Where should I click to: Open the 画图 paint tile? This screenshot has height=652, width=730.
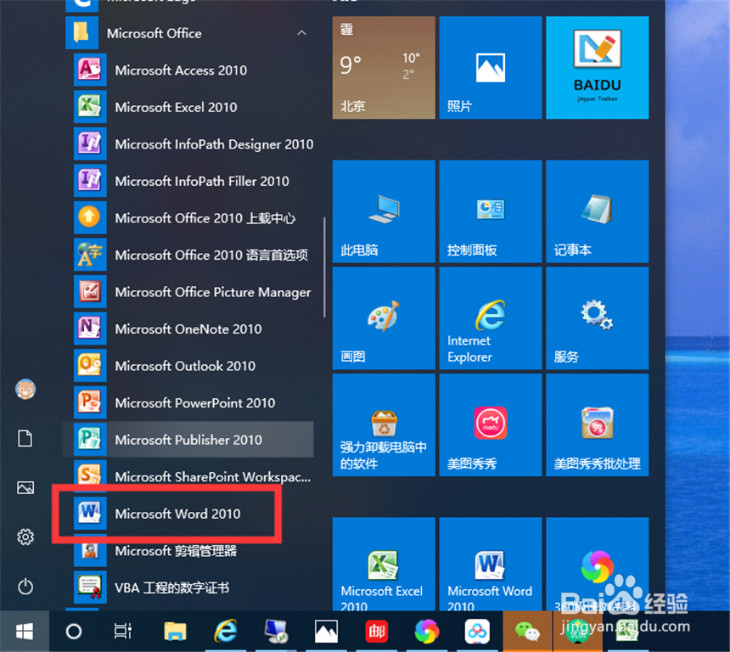pyautogui.click(x=384, y=318)
